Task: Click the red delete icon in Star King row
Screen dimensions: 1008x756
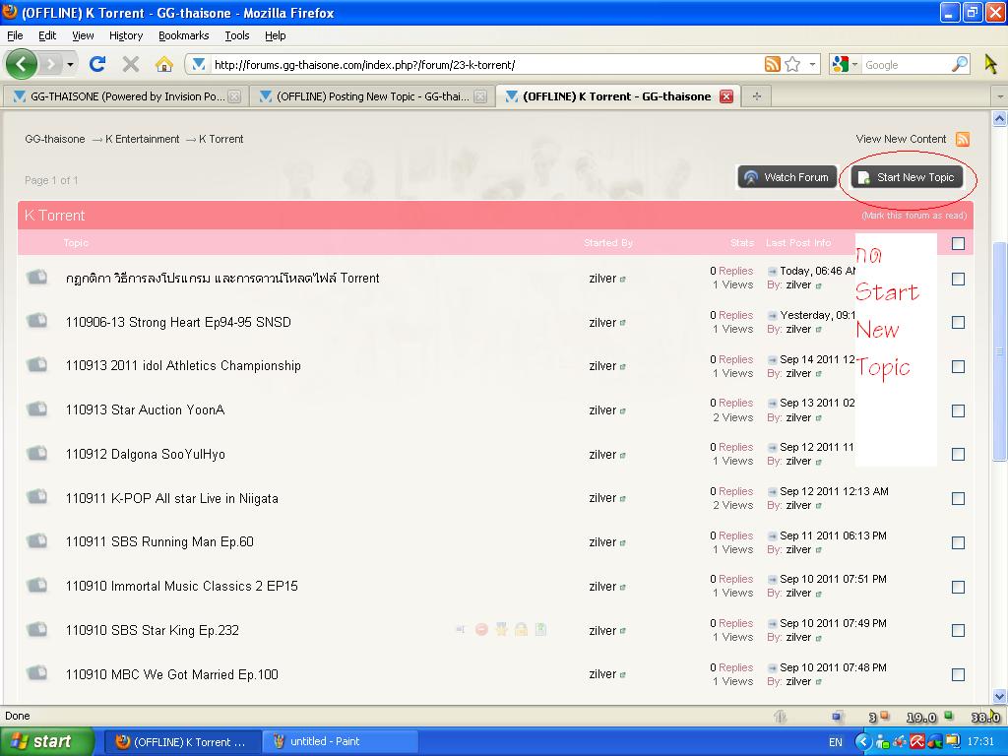Action: point(481,630)
